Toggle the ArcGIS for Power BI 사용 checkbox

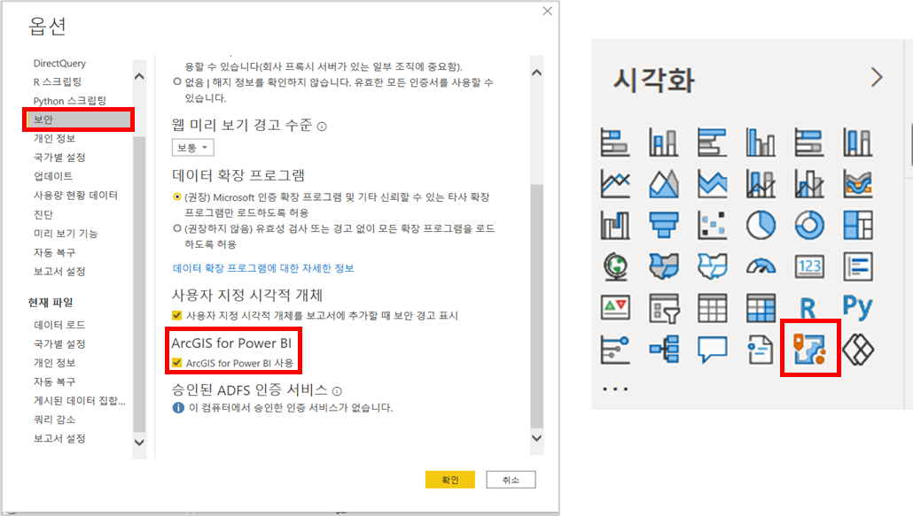click(x=177, y=363)
